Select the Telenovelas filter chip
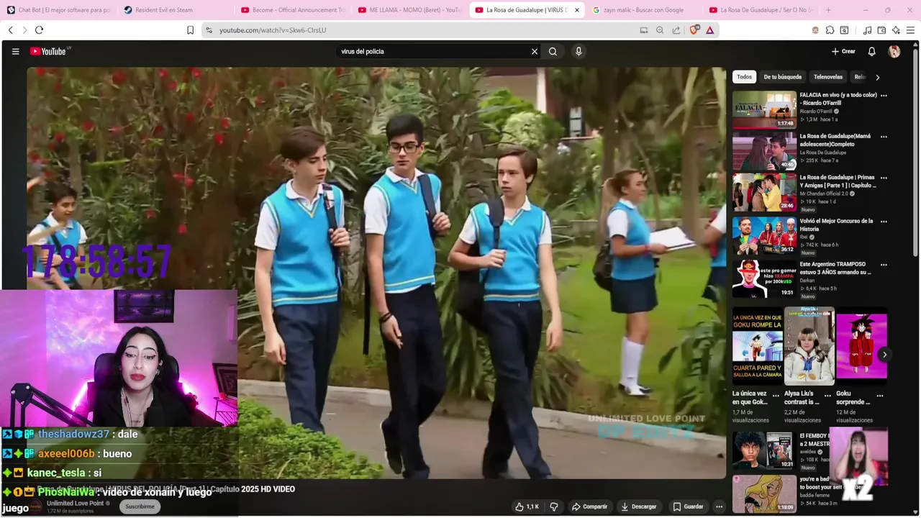The image size is (921, 518). (x=827, y=77)
